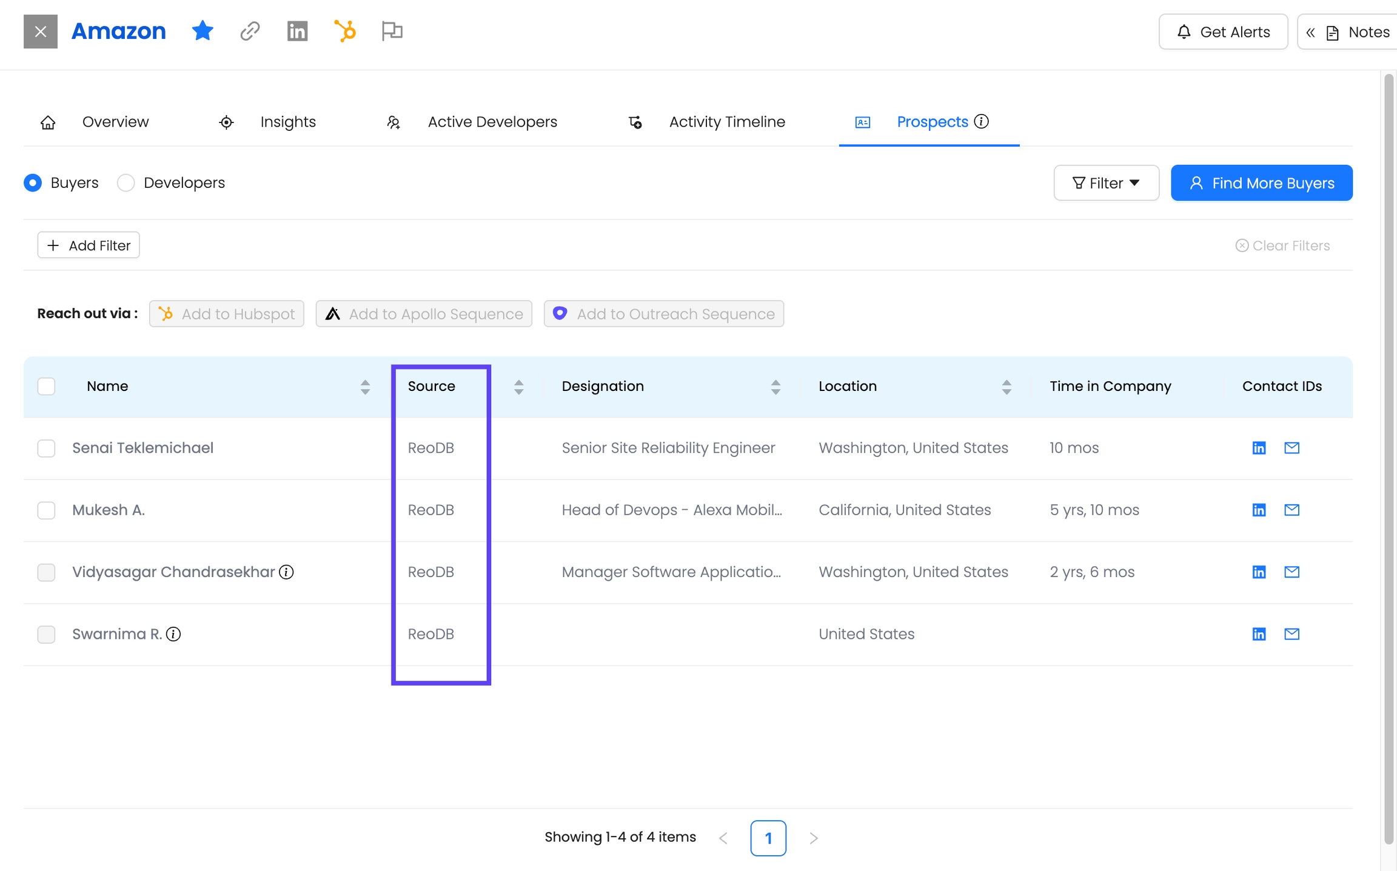Click the vertical scrollbar on the right
Screen dimensions: 1397x871
[x=1389, y=461]
